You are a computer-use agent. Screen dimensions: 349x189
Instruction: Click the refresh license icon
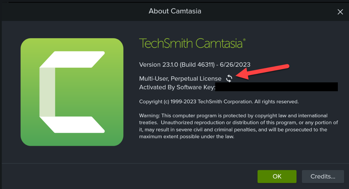click(x=229, y=78)
